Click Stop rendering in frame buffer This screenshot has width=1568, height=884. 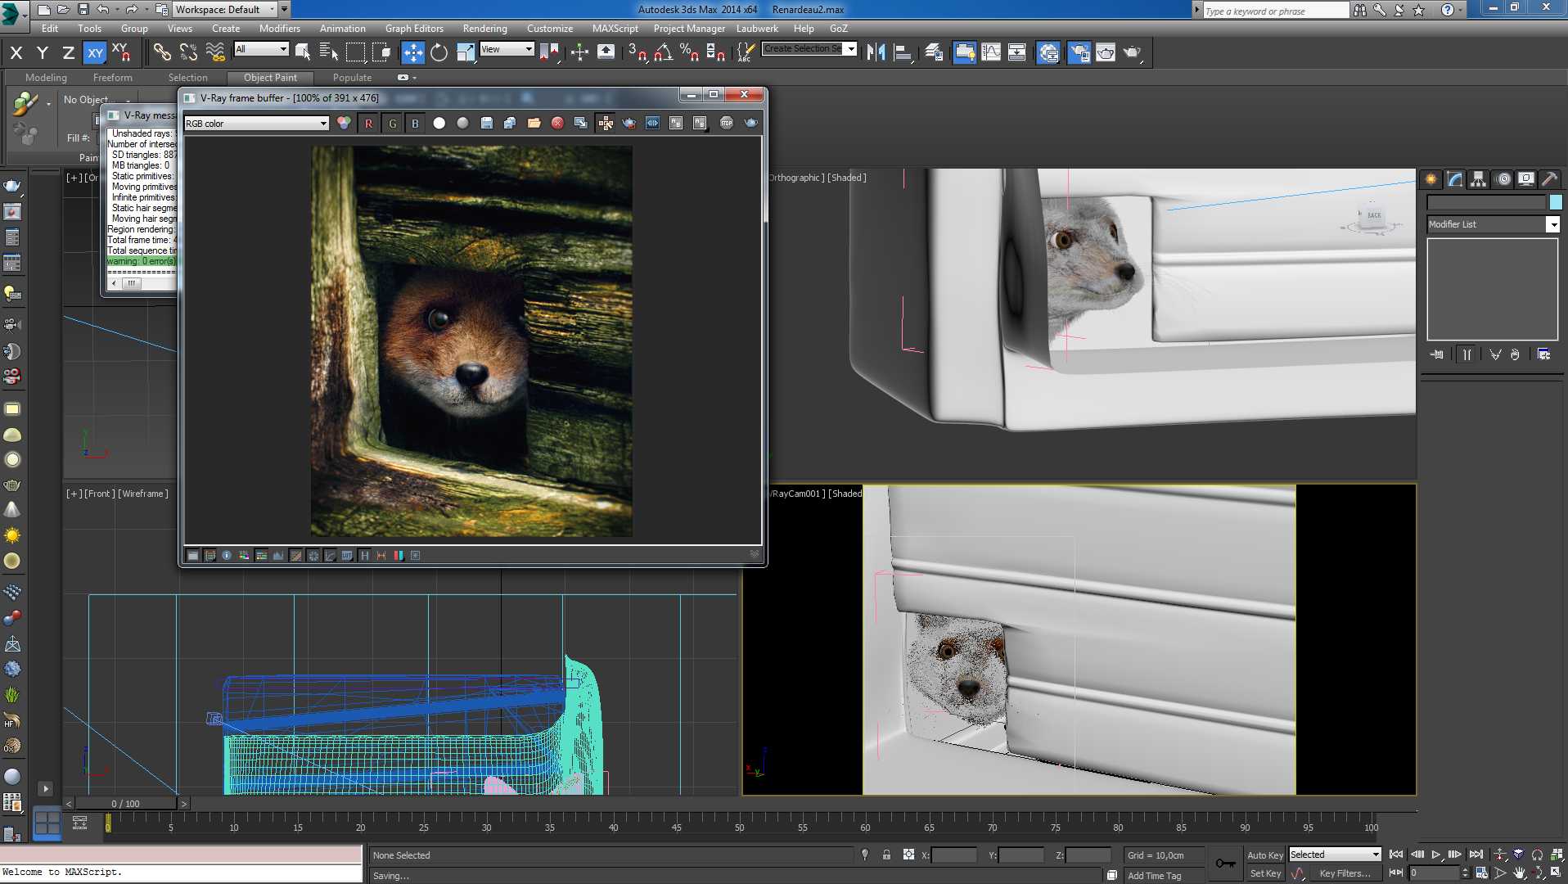727,123
